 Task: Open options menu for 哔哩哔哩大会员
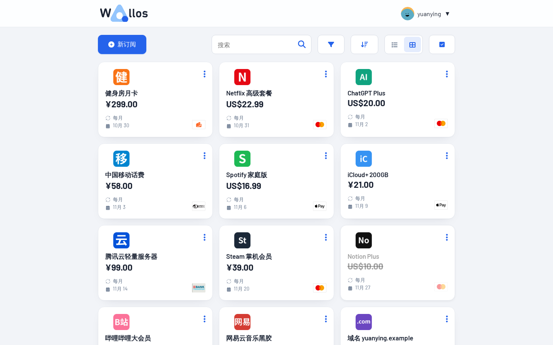(x=205, y=319)
